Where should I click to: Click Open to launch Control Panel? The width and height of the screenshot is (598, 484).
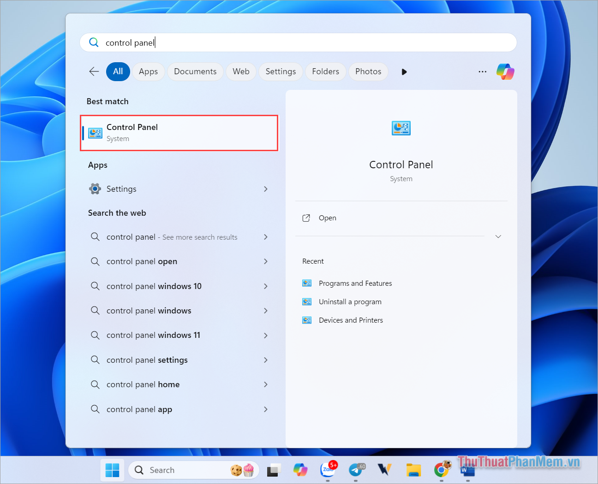coord(327,218)
